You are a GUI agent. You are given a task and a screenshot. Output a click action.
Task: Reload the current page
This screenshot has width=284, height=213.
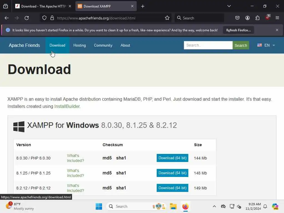coord(27,18)
